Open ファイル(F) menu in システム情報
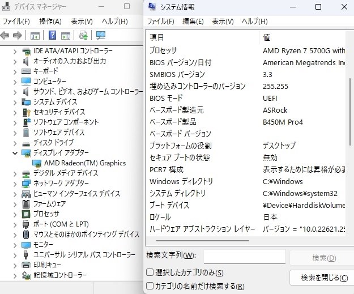354x294 pixels. (x=160, y=22)
